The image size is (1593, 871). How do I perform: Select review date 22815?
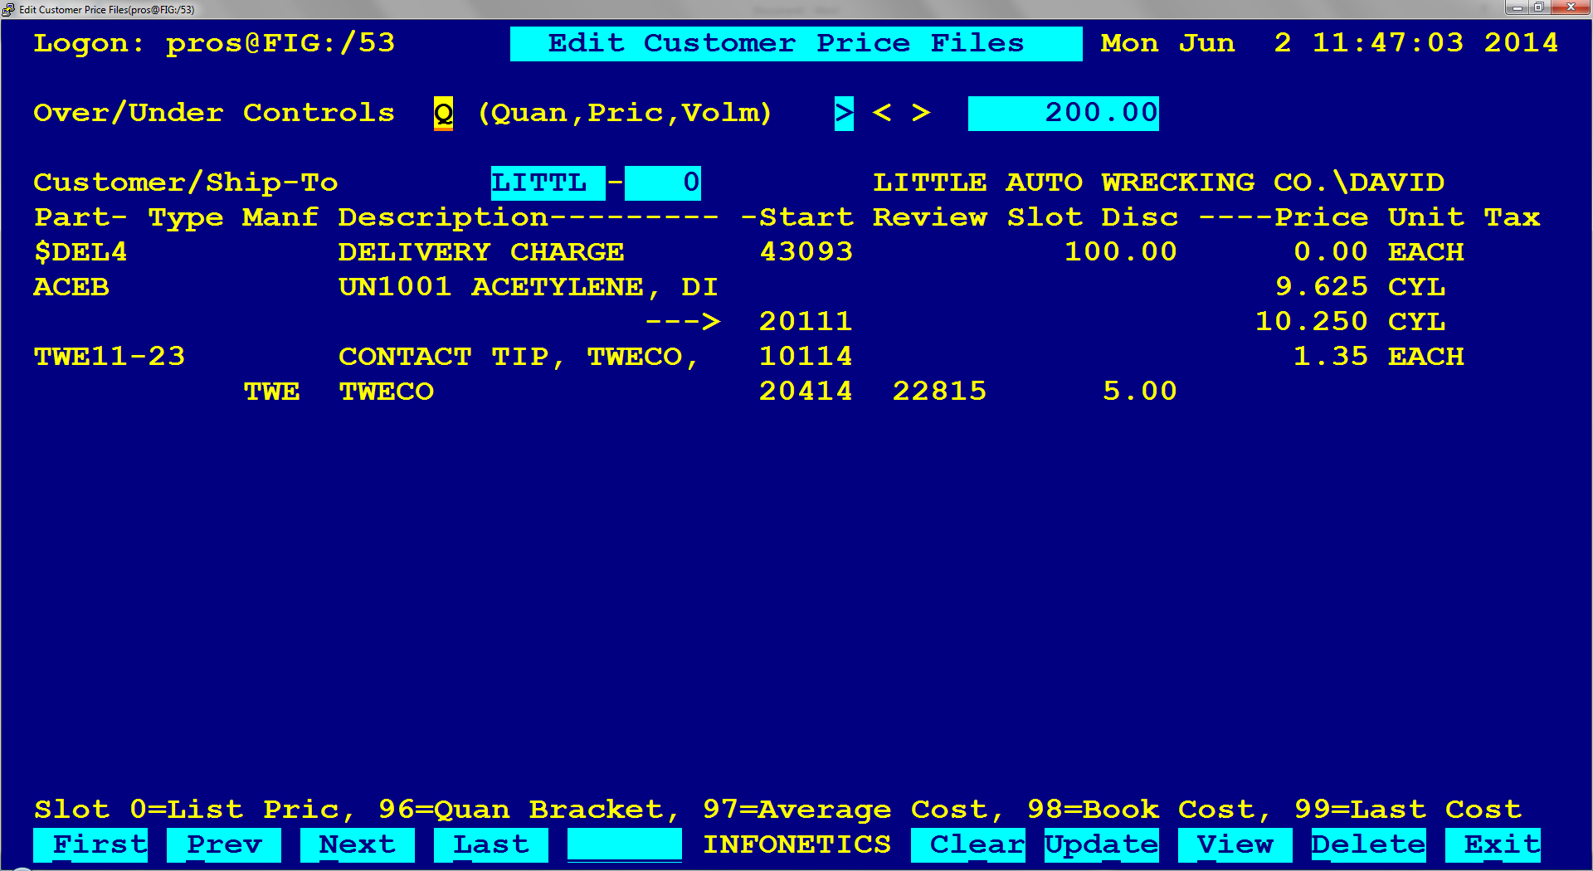coord(939,392)
